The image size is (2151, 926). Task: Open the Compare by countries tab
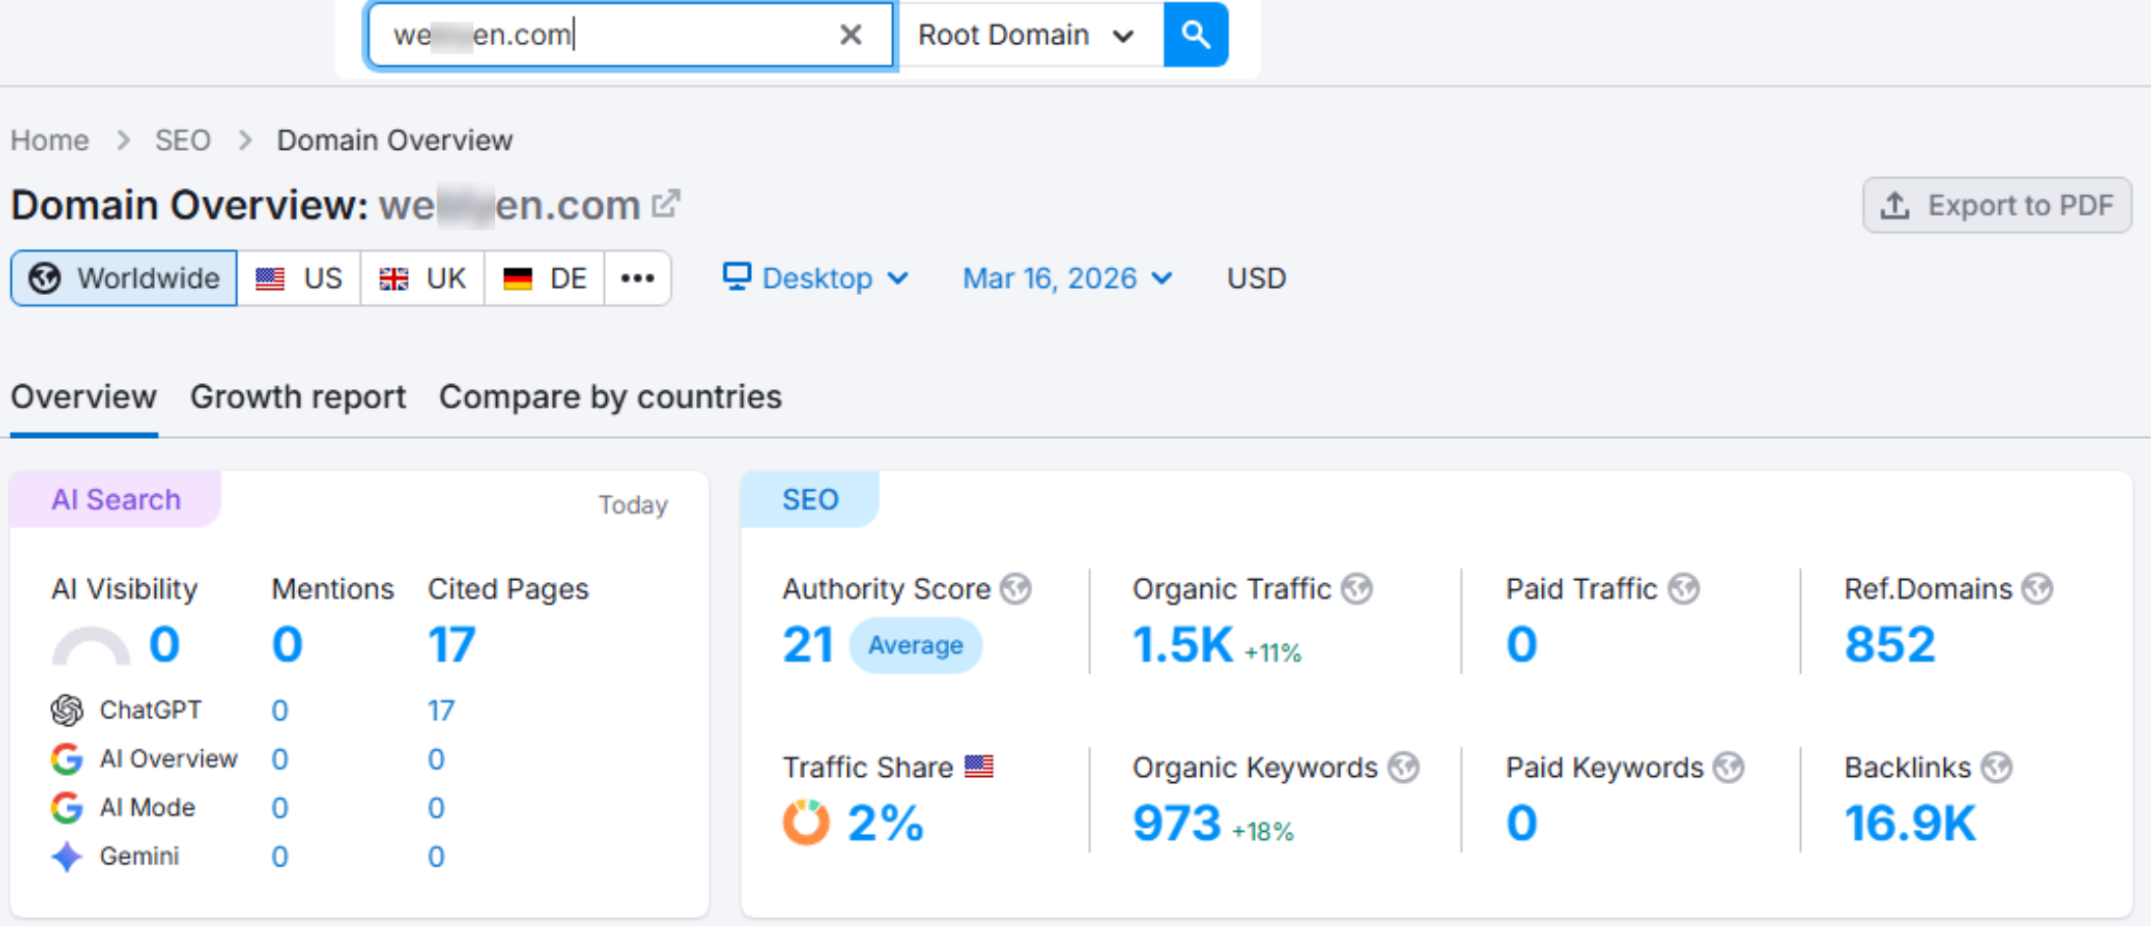610,396
